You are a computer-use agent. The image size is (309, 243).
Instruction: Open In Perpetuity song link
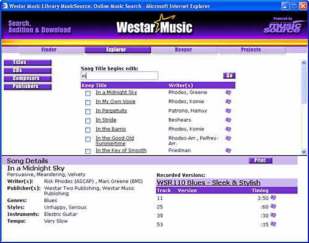click(111, 111)
